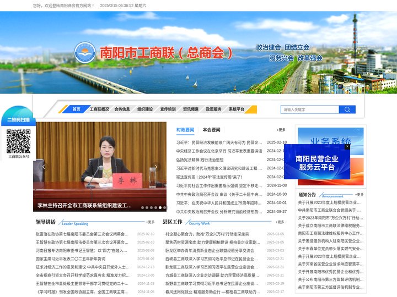The width and height of the screenshot is (397, 297).
Task: Open 征求对经济工作的意见和建议 article
Action: 82,267
